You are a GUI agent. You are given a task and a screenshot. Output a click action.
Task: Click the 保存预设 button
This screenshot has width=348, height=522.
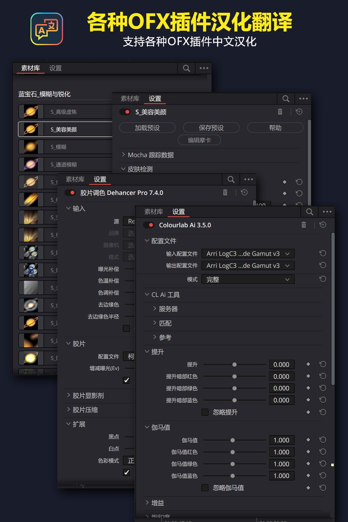coord(211,128)
